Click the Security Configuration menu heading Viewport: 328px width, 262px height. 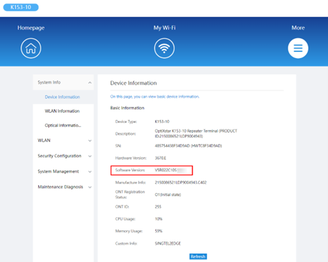pyautogui.click(x=59, y=156)
